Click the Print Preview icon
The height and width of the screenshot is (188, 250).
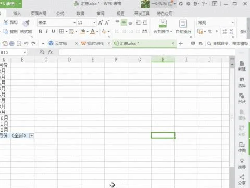(19, 43)
